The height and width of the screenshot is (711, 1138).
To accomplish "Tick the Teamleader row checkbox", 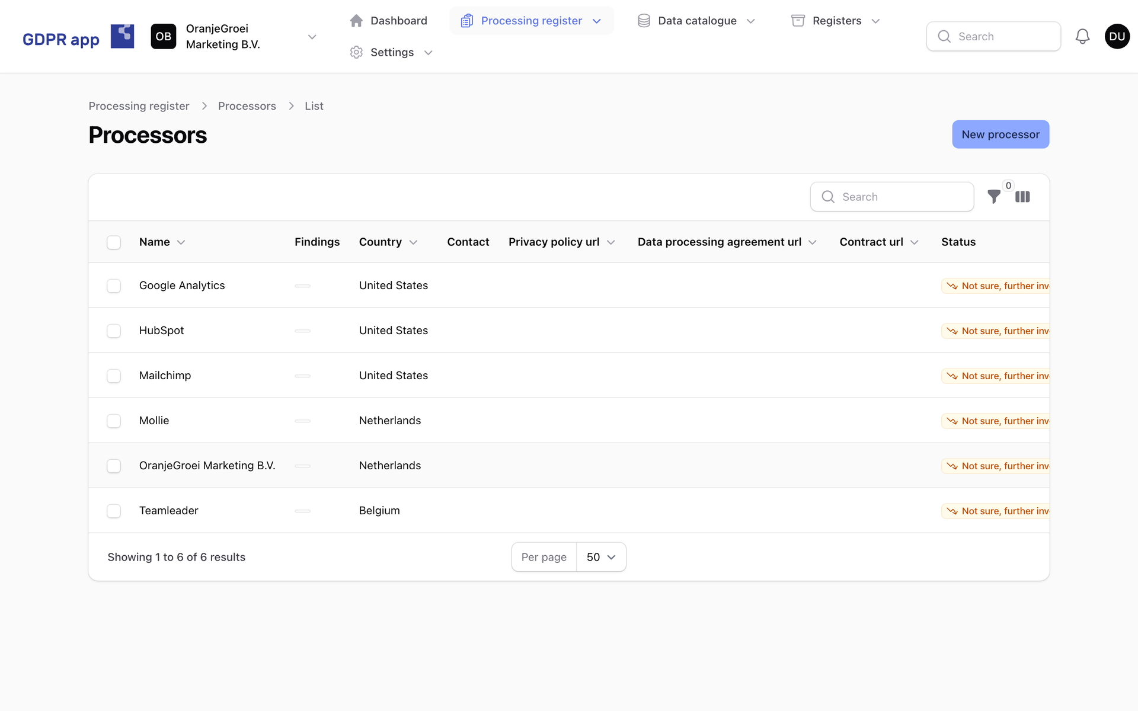I will pos(114,511).
